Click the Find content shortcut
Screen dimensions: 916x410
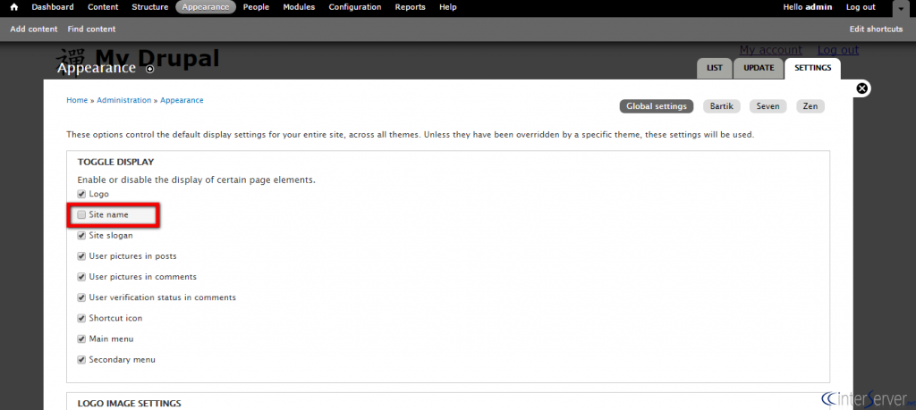pos(92,29)
